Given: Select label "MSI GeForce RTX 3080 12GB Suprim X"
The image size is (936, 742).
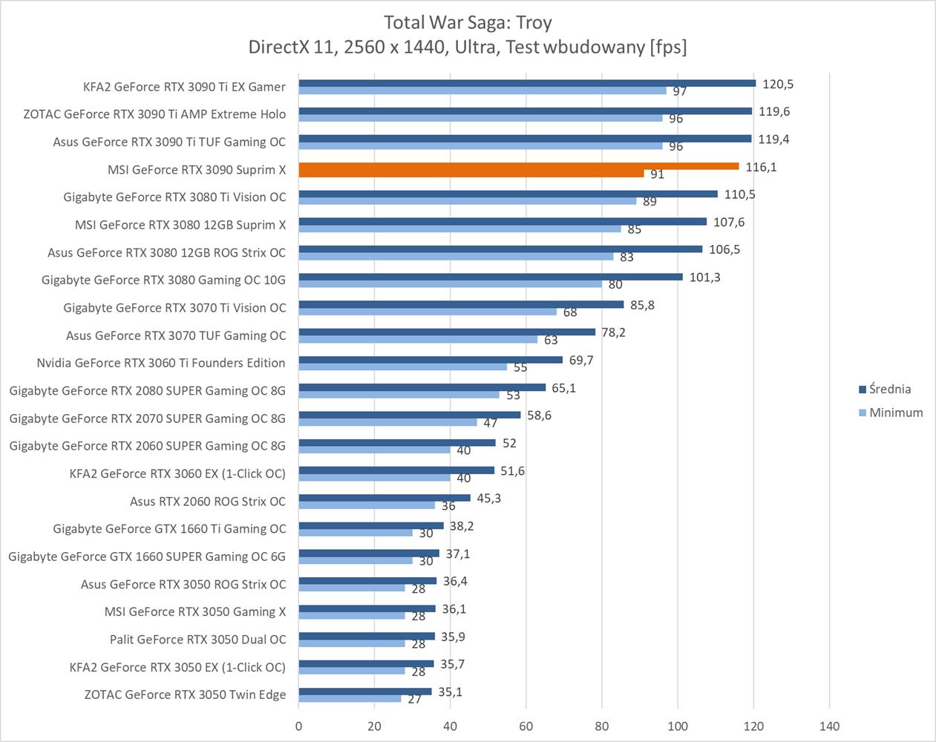Looking at the screenshot, I should [180, 225].
